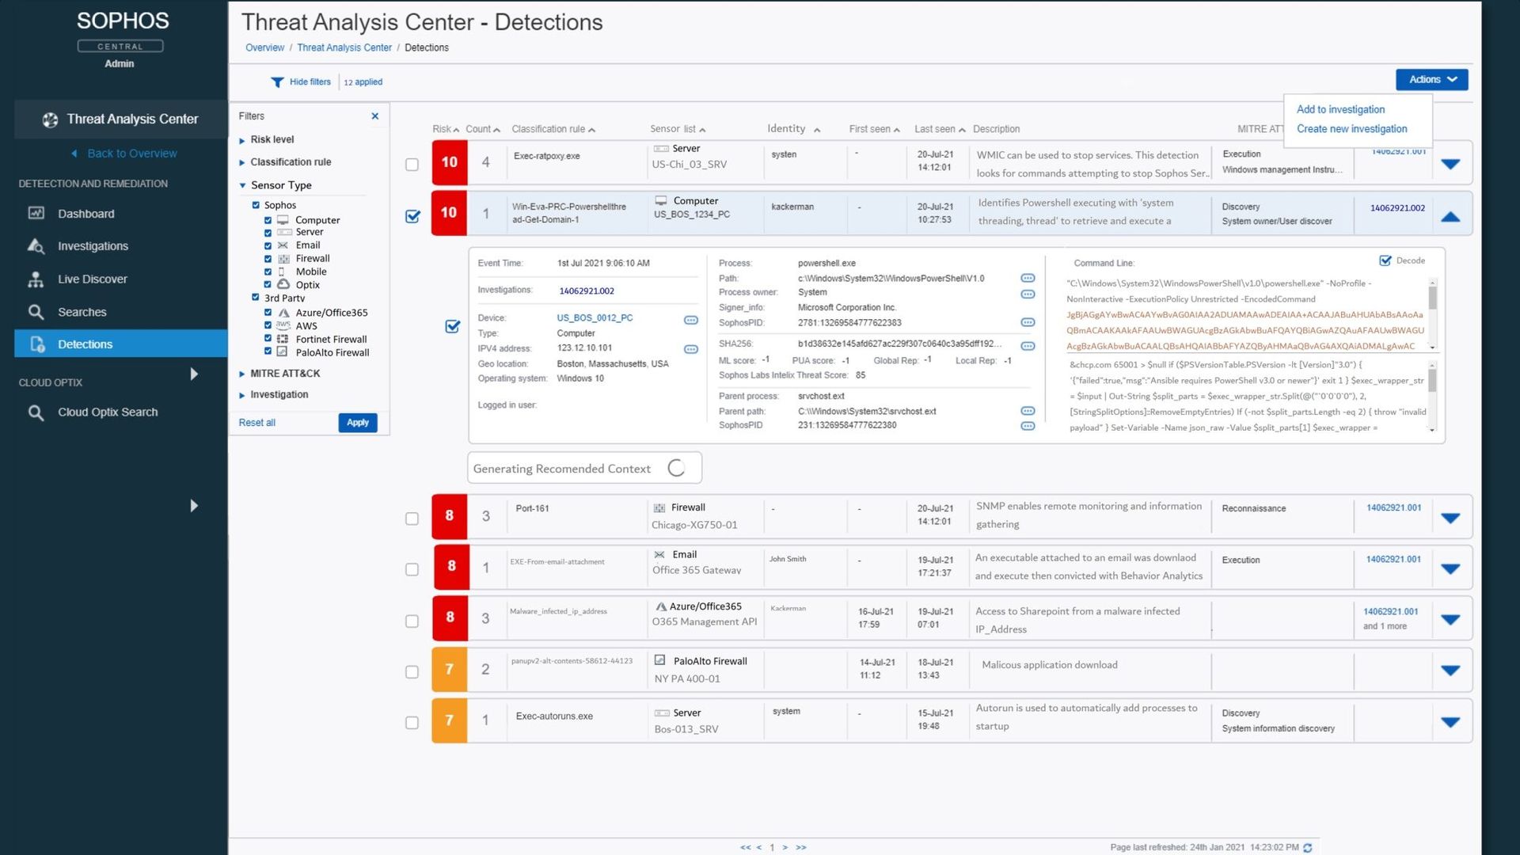Toggle the checkbox inside the expanded event detail
Viewport: 1520px width, 855px height.
[x=452, y=326]
